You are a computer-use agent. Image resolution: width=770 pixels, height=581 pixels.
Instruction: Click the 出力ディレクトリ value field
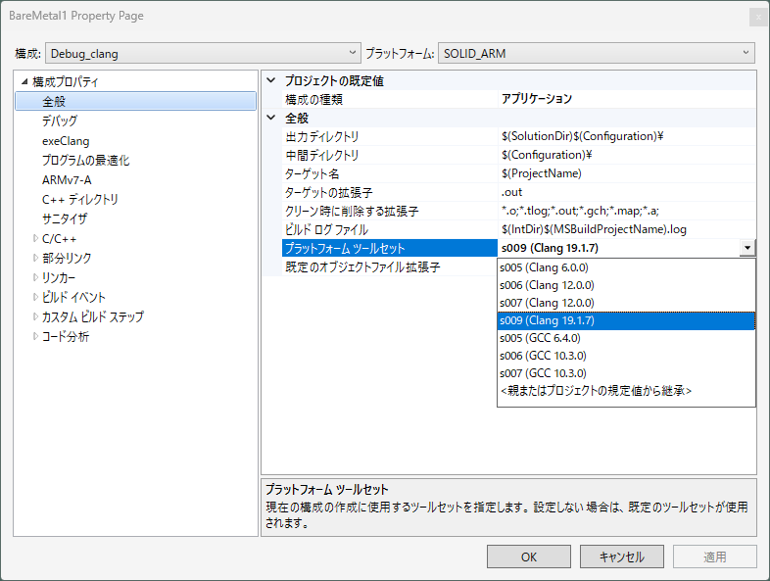click(627, 136)
